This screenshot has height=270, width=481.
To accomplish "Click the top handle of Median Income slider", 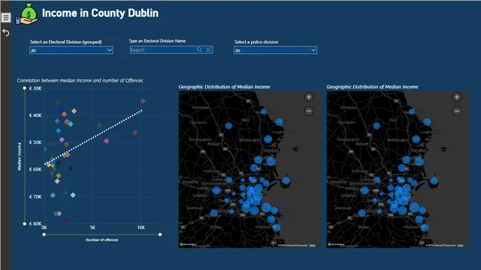I will coord(25,88).
